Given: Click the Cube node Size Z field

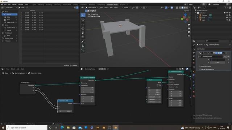Looking at the screenshot, I should pos(154,94).
